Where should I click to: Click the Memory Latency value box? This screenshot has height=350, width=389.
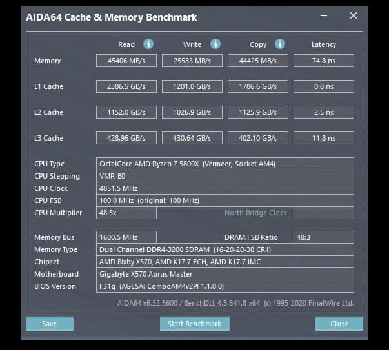point(324,61)
